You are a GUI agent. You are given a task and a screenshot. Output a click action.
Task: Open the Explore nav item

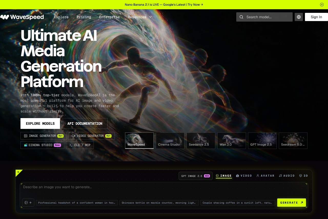[61, 17]
